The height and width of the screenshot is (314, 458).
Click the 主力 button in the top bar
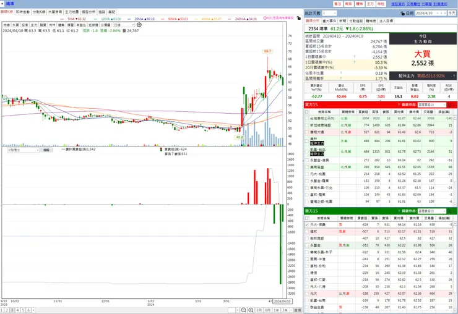[370, 4]
